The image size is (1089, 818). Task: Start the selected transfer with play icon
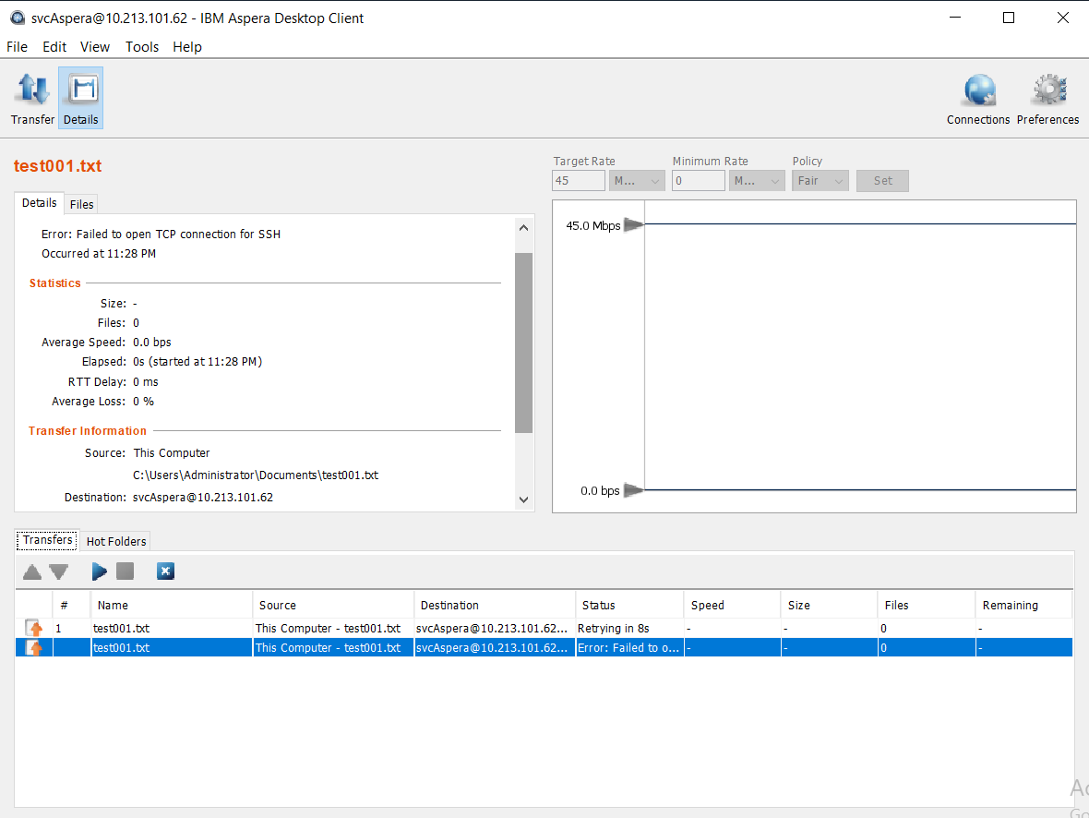coord(100,572)
